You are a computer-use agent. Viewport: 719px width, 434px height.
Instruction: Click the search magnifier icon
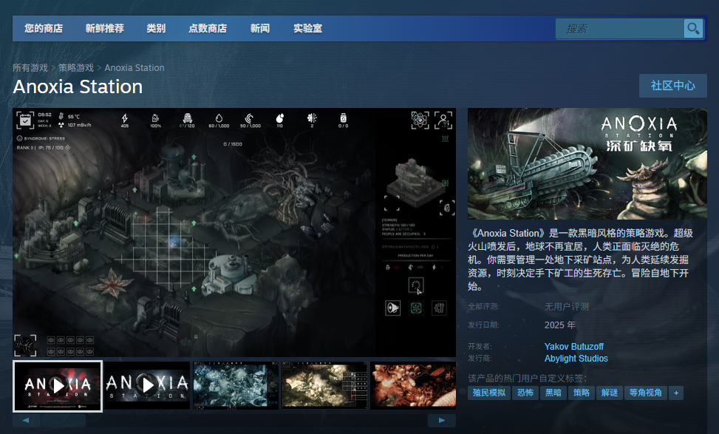point(693,28)
